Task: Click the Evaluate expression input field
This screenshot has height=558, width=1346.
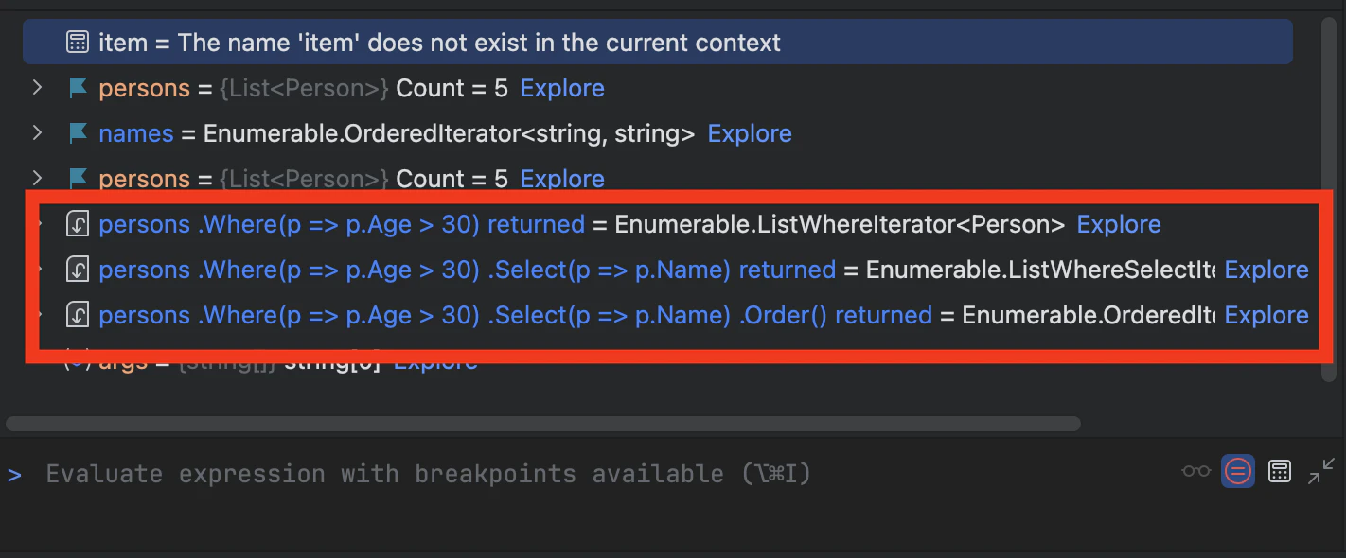Action: pos(568,473)
